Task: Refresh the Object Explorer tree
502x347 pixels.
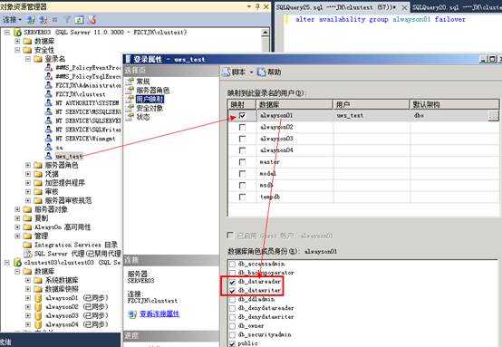Action: coord(79,20)
